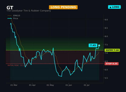This screenshot has height=92, width=126.
Task: Click the 8.5 price axis value
Action: [106, 28]
